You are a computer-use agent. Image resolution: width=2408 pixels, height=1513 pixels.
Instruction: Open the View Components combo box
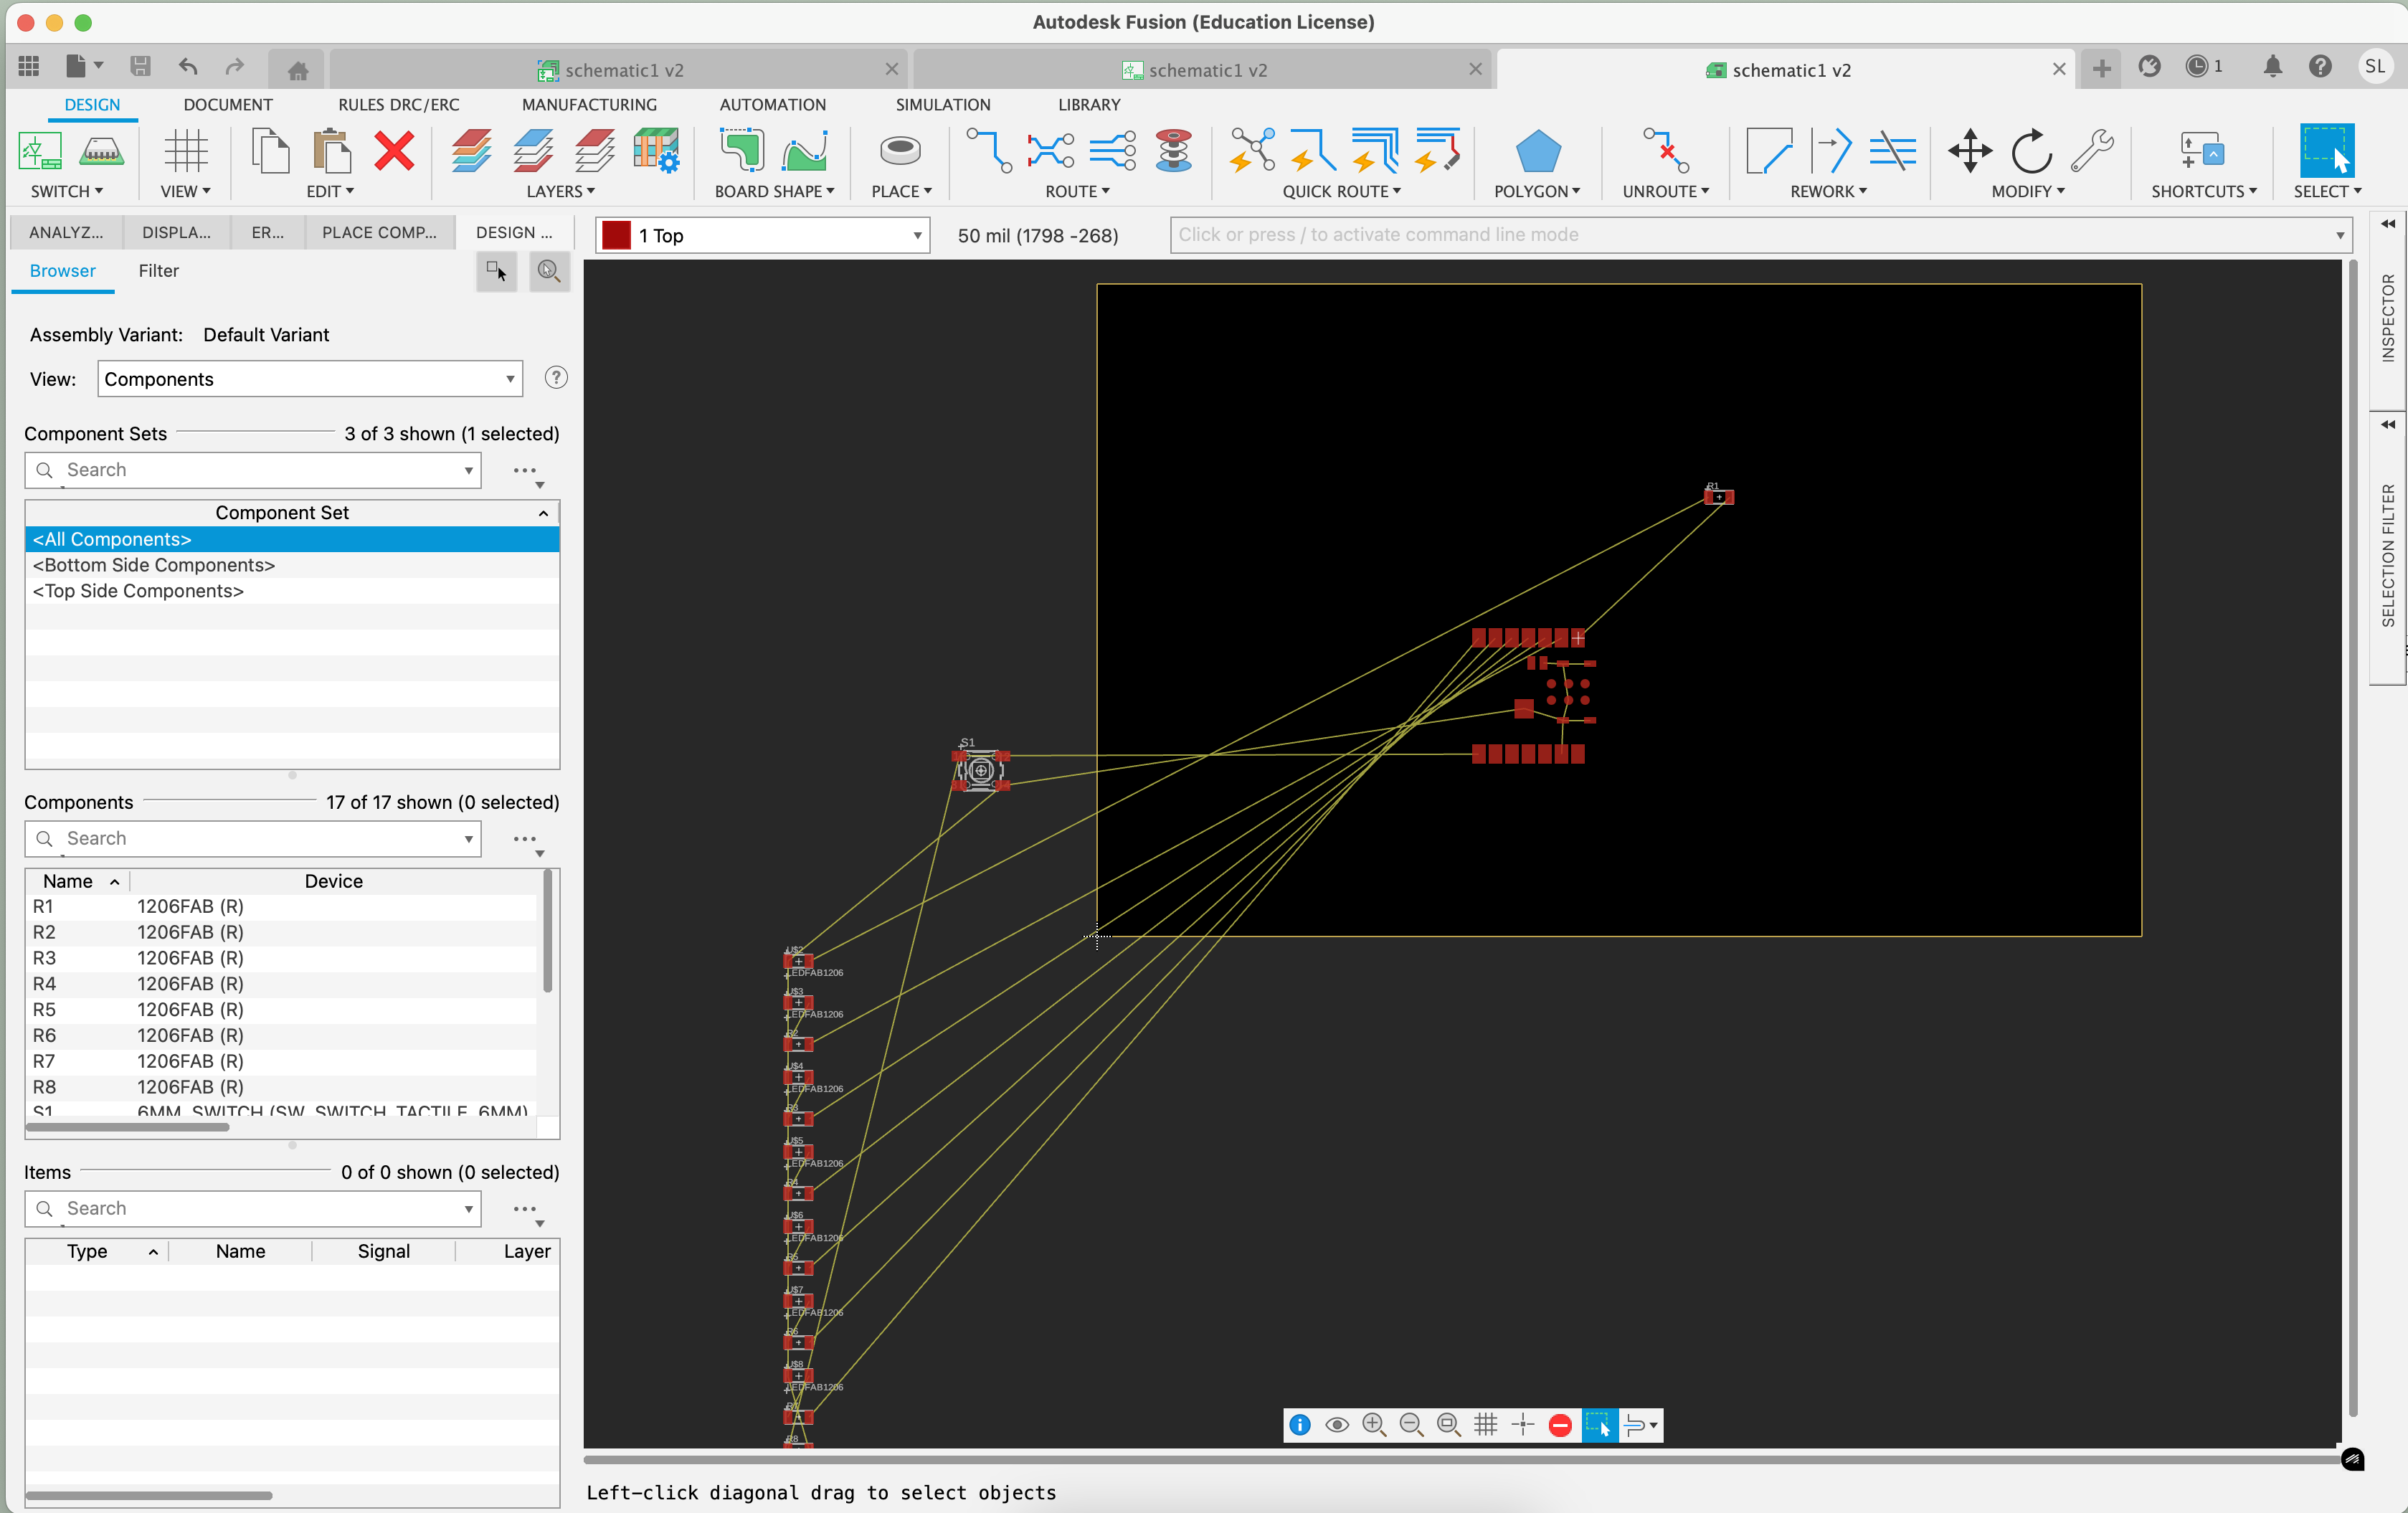tap(310, 379)
